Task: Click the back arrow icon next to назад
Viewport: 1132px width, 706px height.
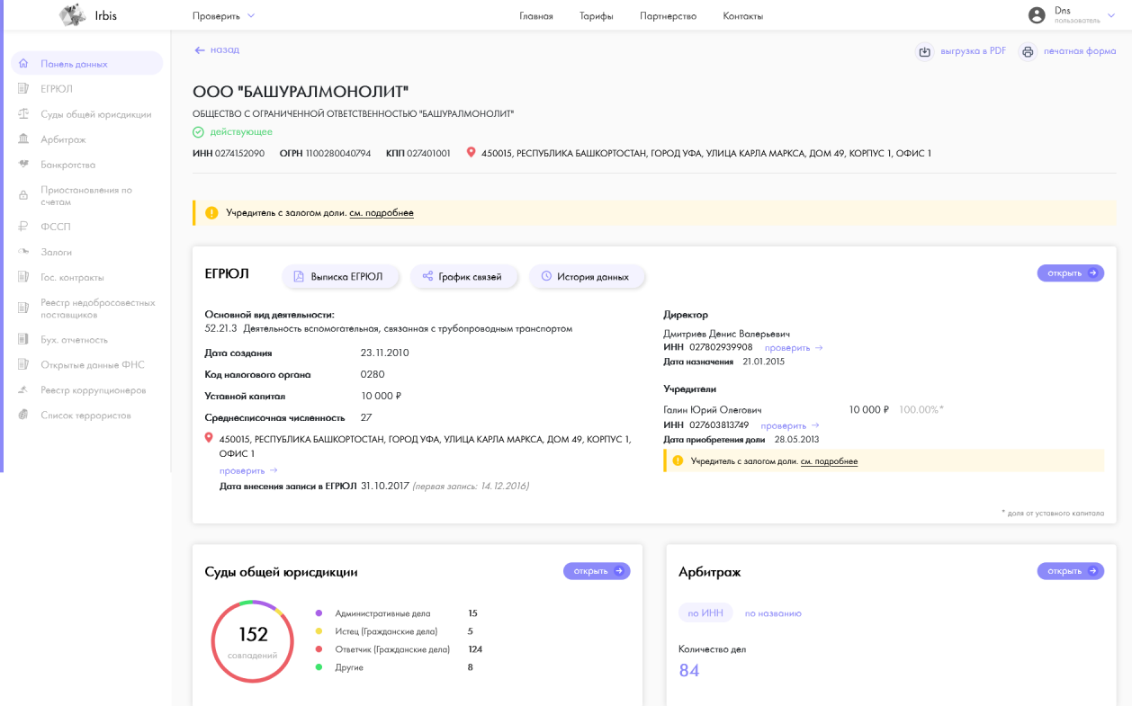Action: [200, 50]
